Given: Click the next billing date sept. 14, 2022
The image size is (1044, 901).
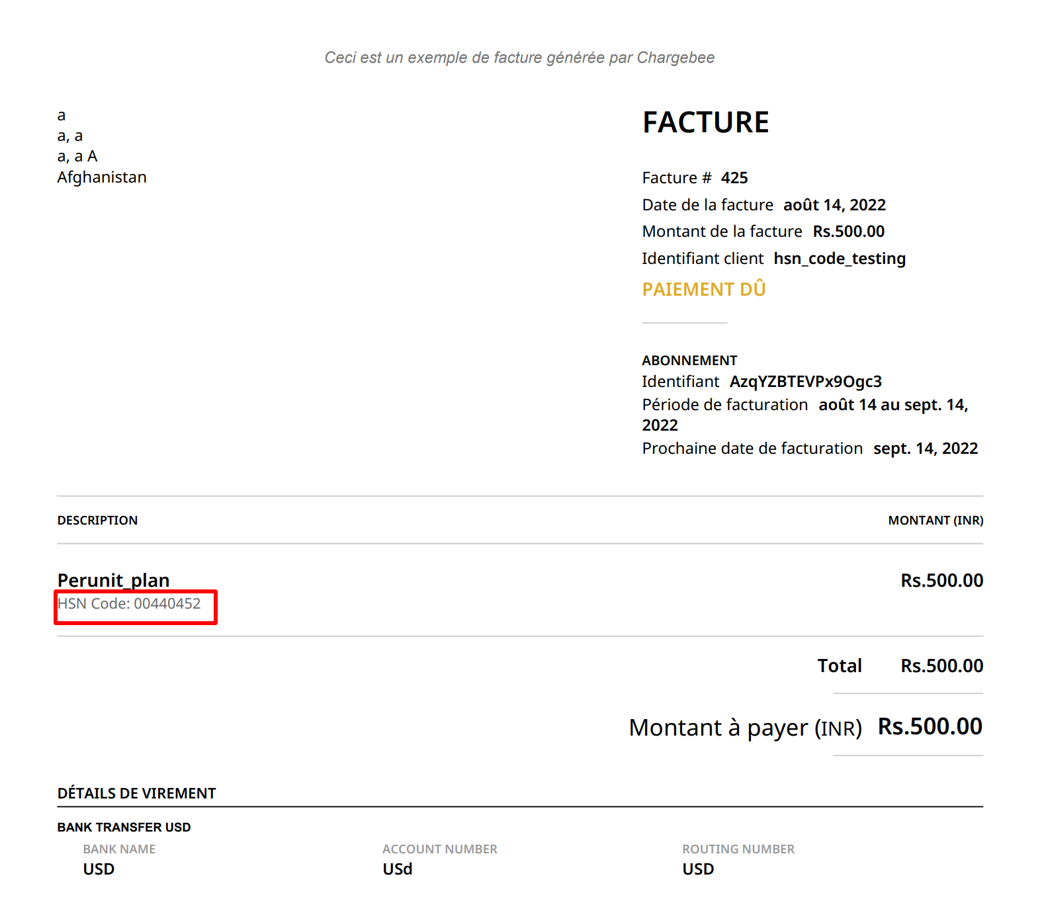Looking at the screenshot, I should tap(925, 449).
